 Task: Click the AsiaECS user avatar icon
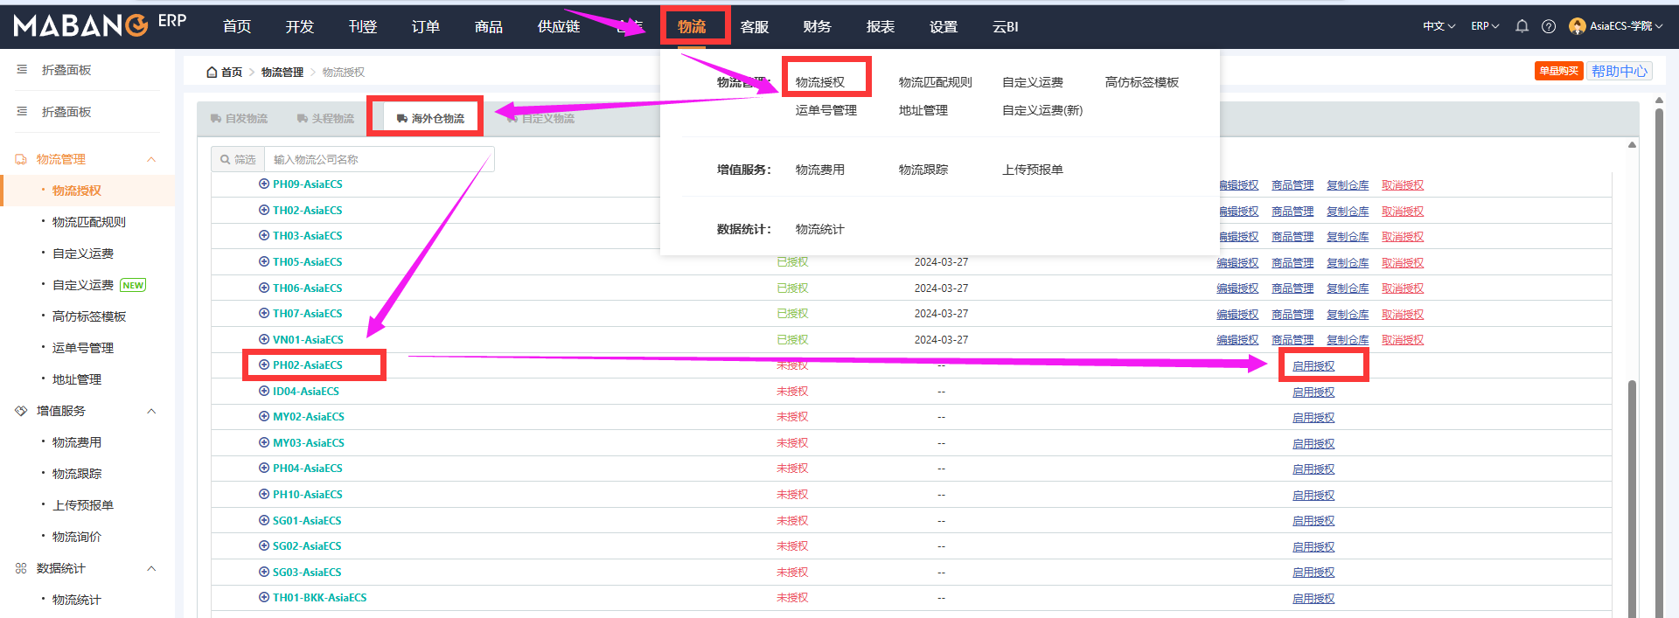click(x=1578, y=26)
